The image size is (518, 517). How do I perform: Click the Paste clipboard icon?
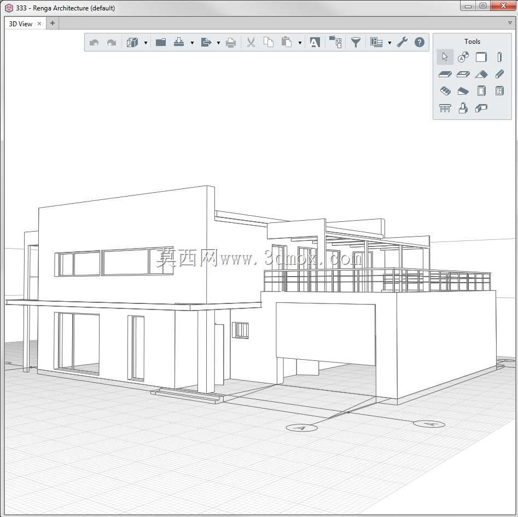coord(287,42)
